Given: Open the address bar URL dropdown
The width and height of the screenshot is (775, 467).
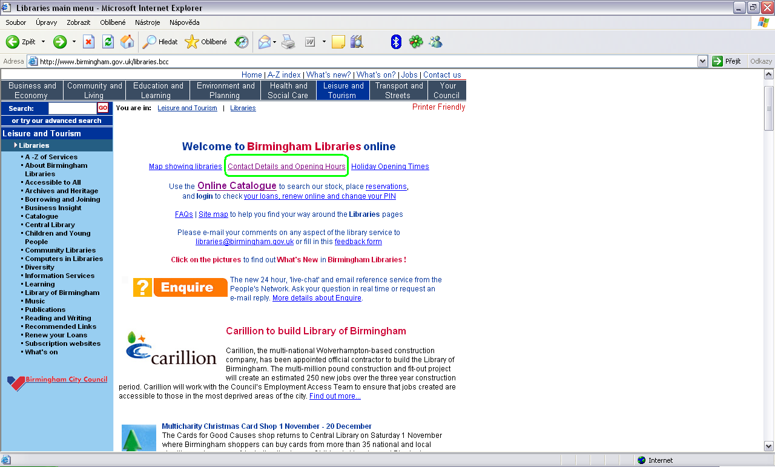Looking at the screenshot, I should pyautogui.click(x=703, y=61).
